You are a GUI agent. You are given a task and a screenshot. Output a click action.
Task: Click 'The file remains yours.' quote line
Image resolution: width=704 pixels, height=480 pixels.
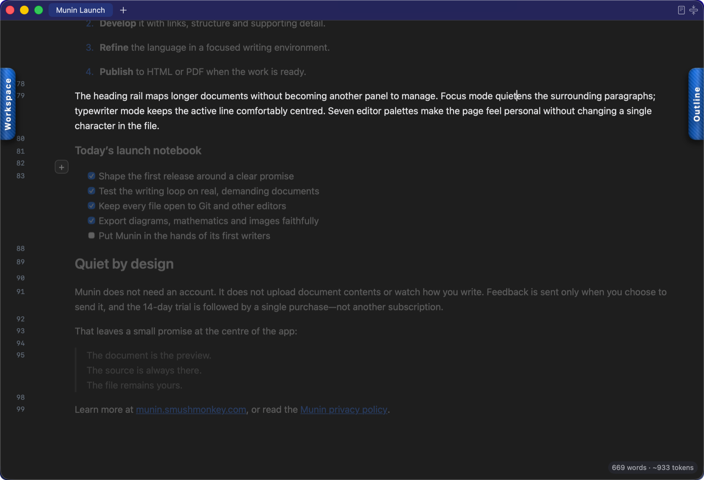click(x=134, y=385)
